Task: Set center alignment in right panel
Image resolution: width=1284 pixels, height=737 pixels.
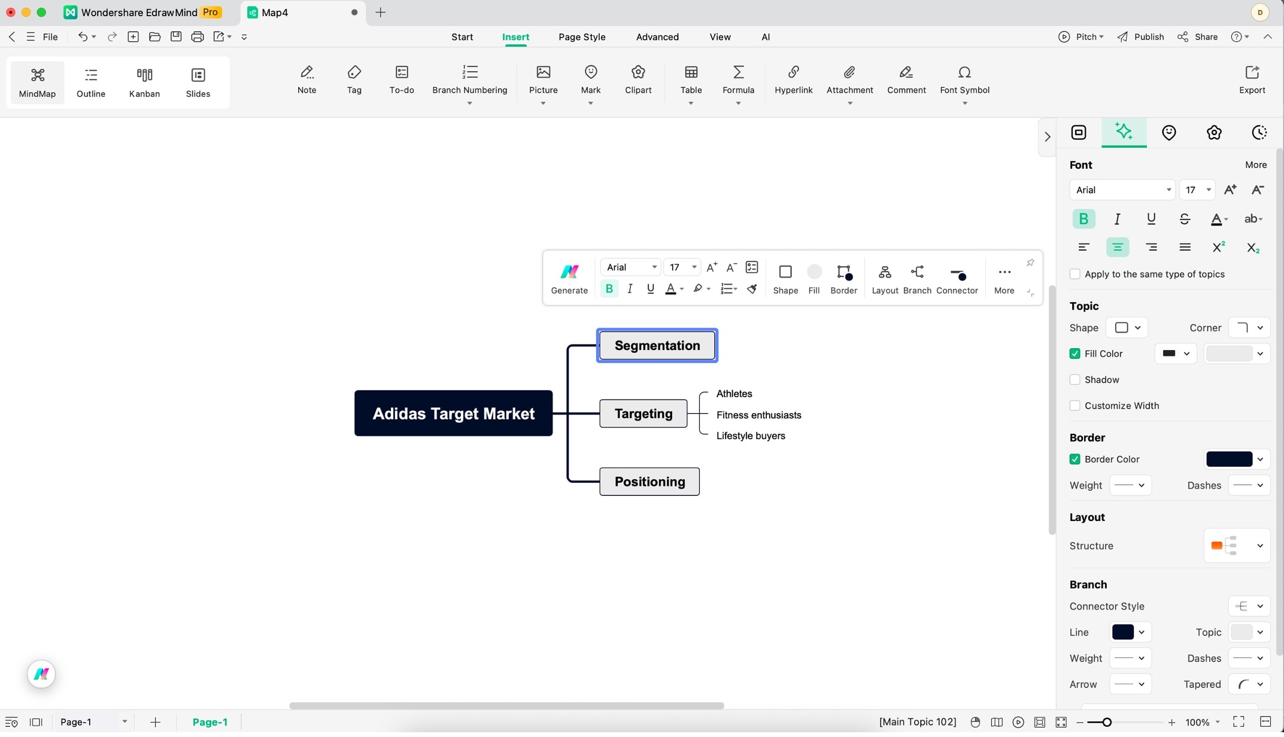Action: pyautogui.click(x=1117, y=247)
